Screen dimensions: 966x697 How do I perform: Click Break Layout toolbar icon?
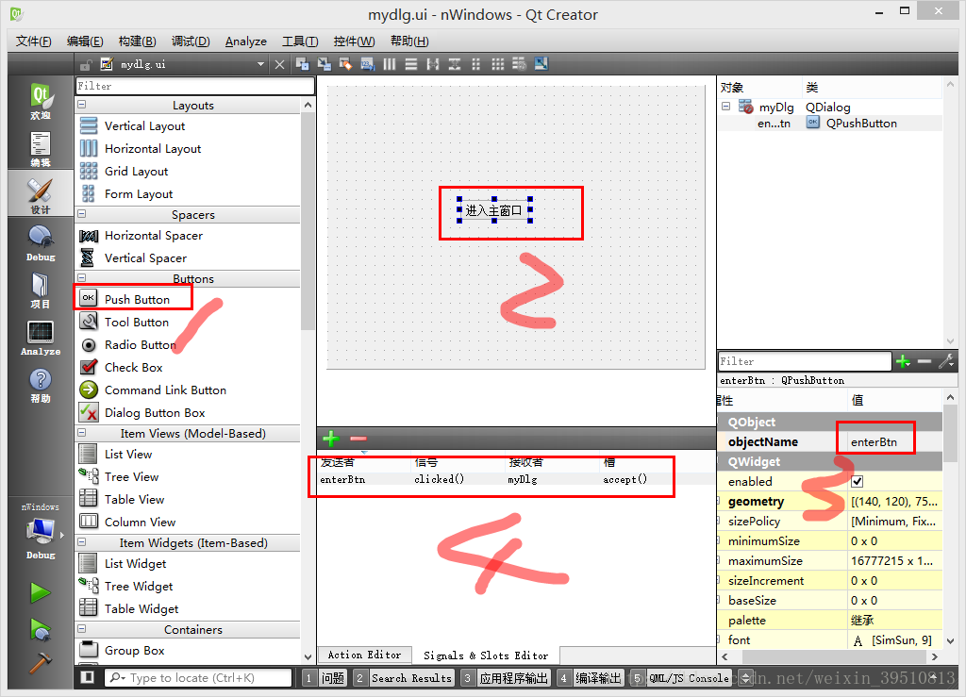[x=520, y=64]
